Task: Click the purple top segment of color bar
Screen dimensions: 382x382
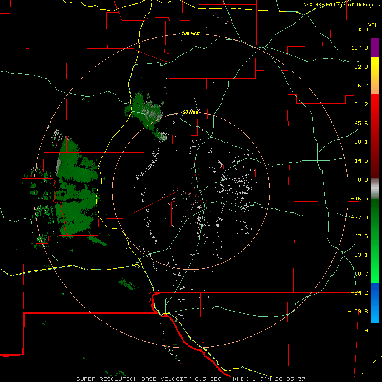Action: pos(375,47)
